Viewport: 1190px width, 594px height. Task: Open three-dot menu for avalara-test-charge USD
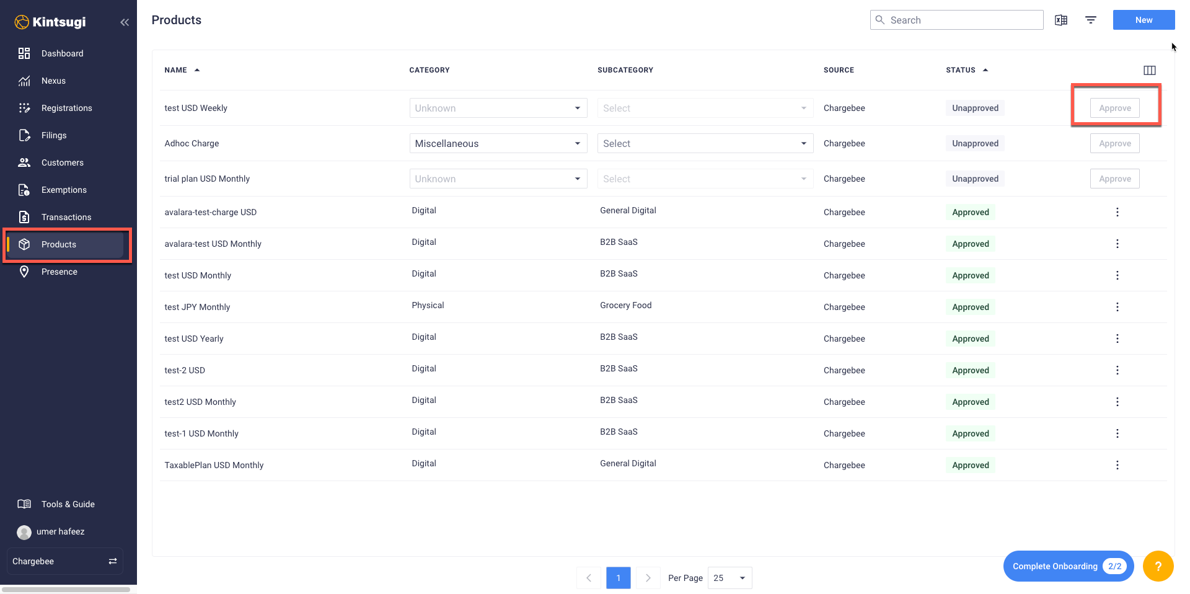pyautogui.click(x=1117, y=212)
